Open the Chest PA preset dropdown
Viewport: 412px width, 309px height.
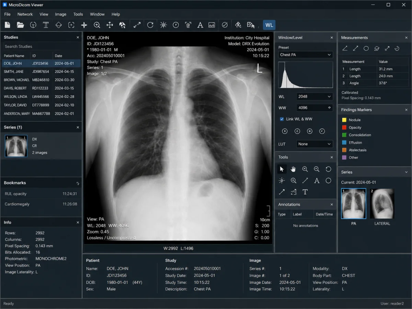(x=305, y=55)
